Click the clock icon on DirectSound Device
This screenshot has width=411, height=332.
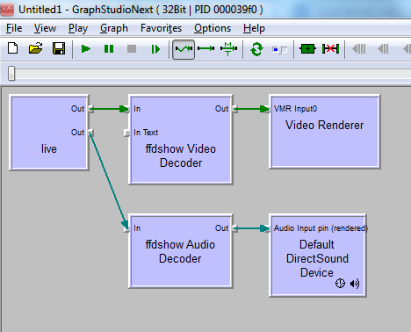340,283
